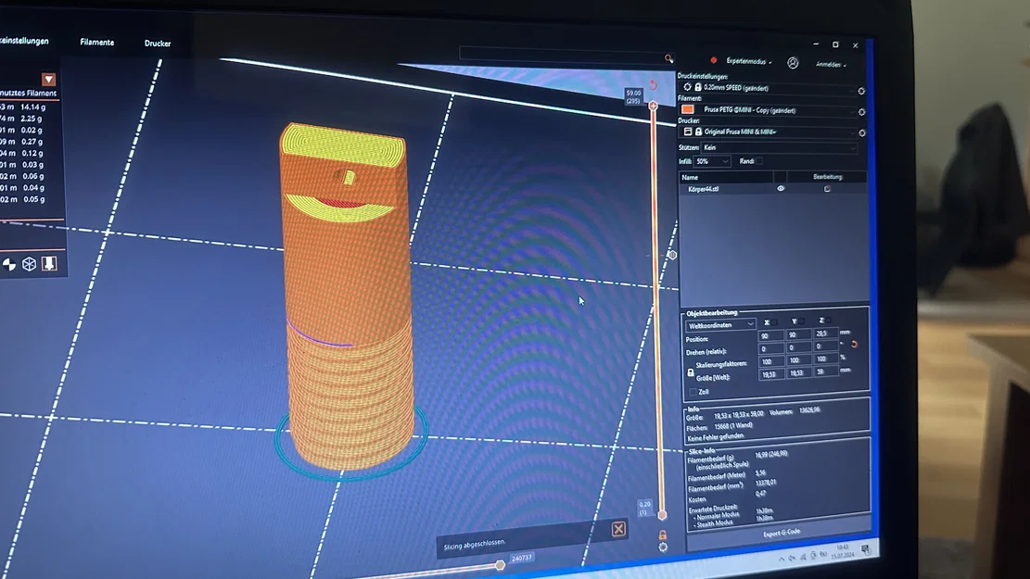Click the Name column header

pyautogui.click(x=726, y=177)
